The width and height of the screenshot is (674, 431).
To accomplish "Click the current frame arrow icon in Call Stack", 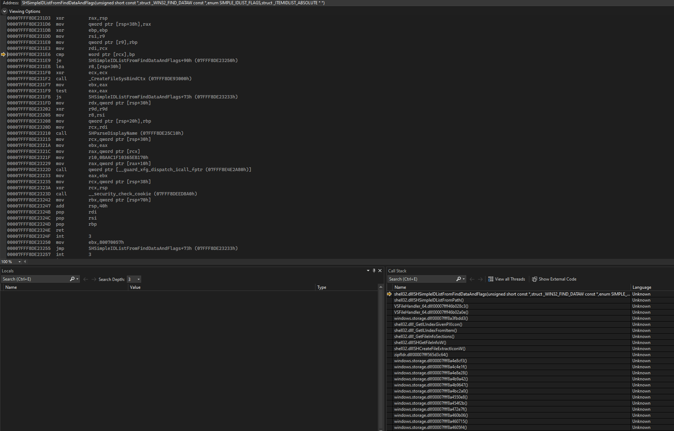I will (x=390, y=294).
